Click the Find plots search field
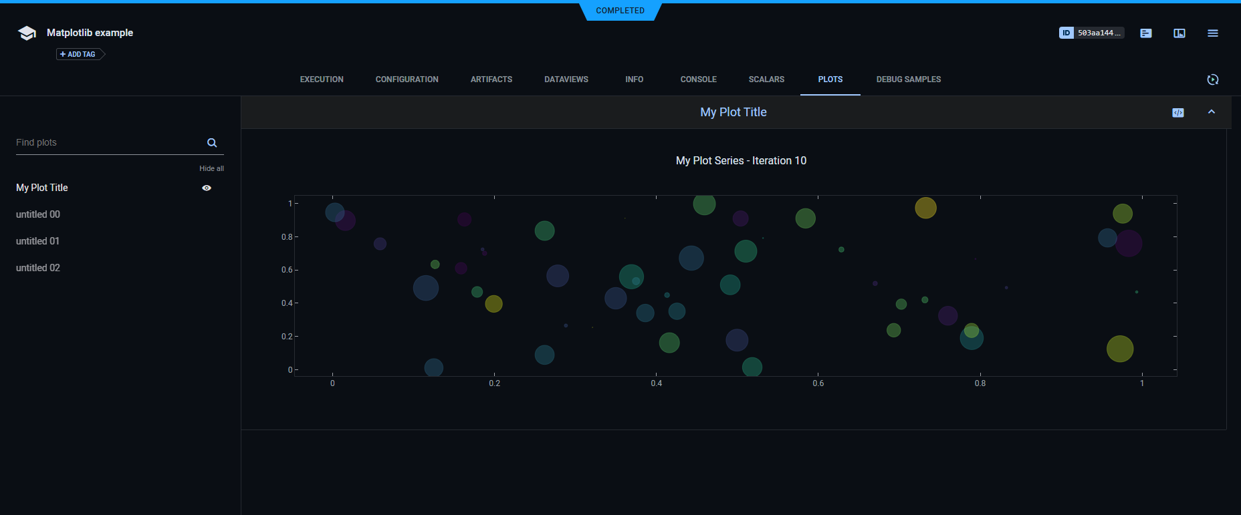This screenshot has width=1241, height=515. coord(107,143)
